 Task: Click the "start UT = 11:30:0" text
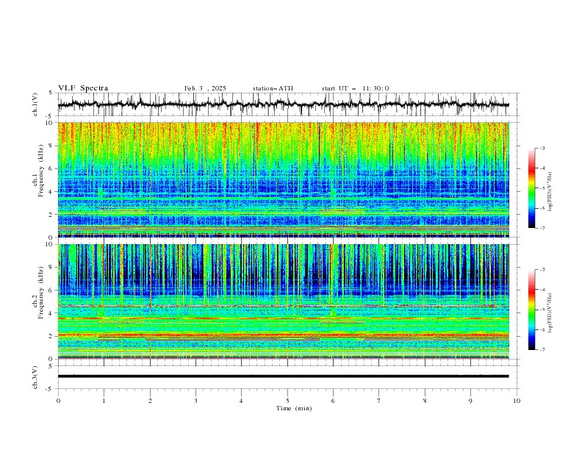[355, 88]
